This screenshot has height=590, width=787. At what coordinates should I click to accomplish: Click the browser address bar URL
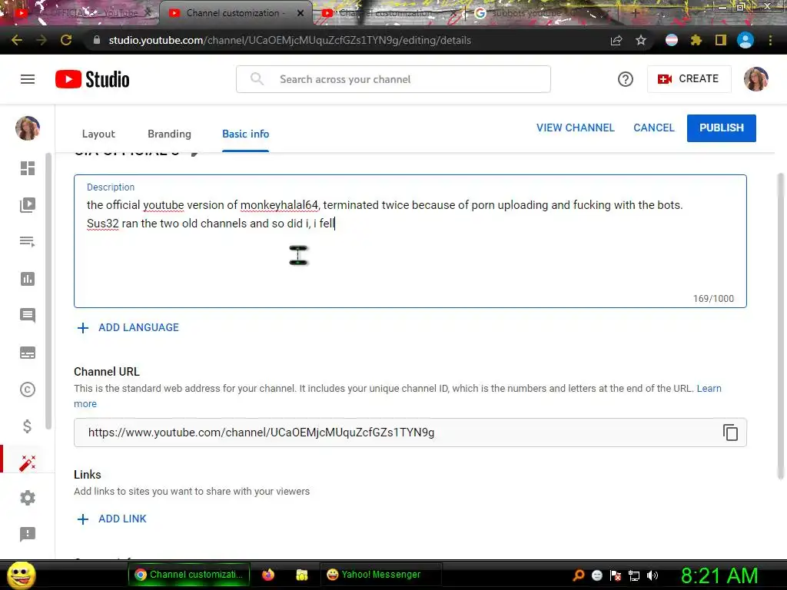[290, 40]
